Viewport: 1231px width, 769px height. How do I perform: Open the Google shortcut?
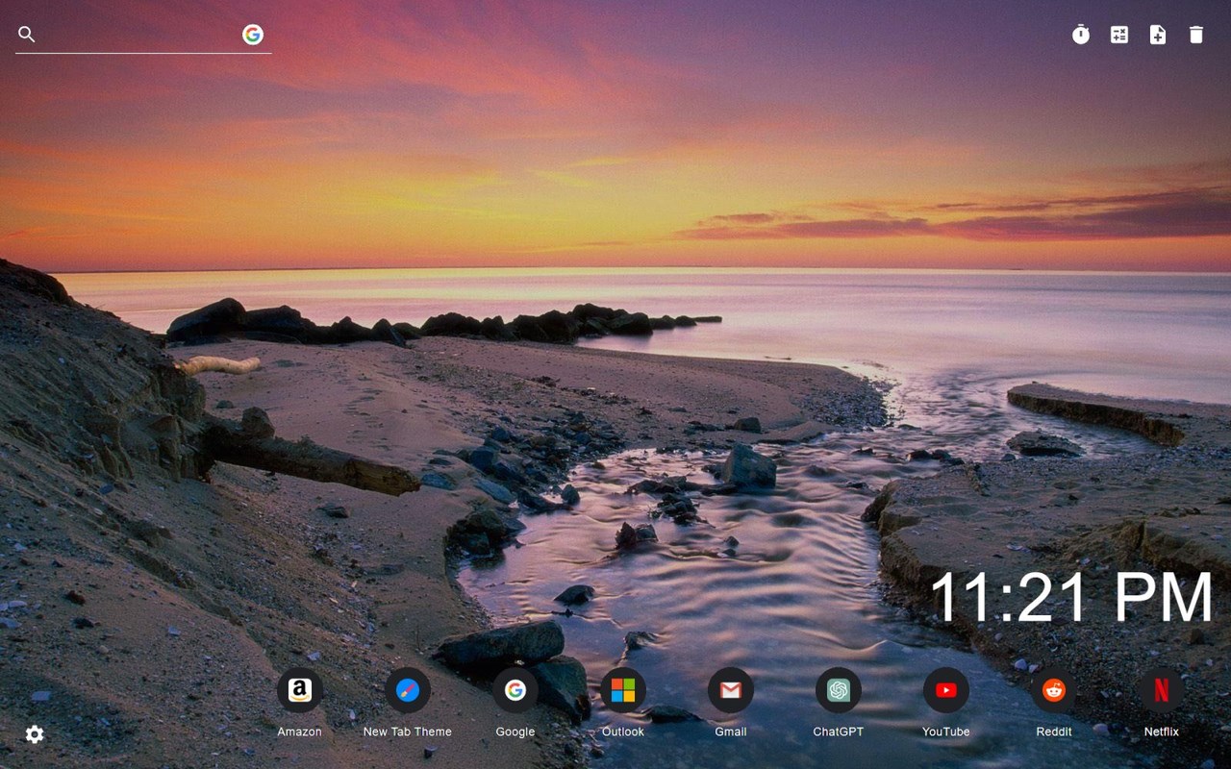[515, 703]
